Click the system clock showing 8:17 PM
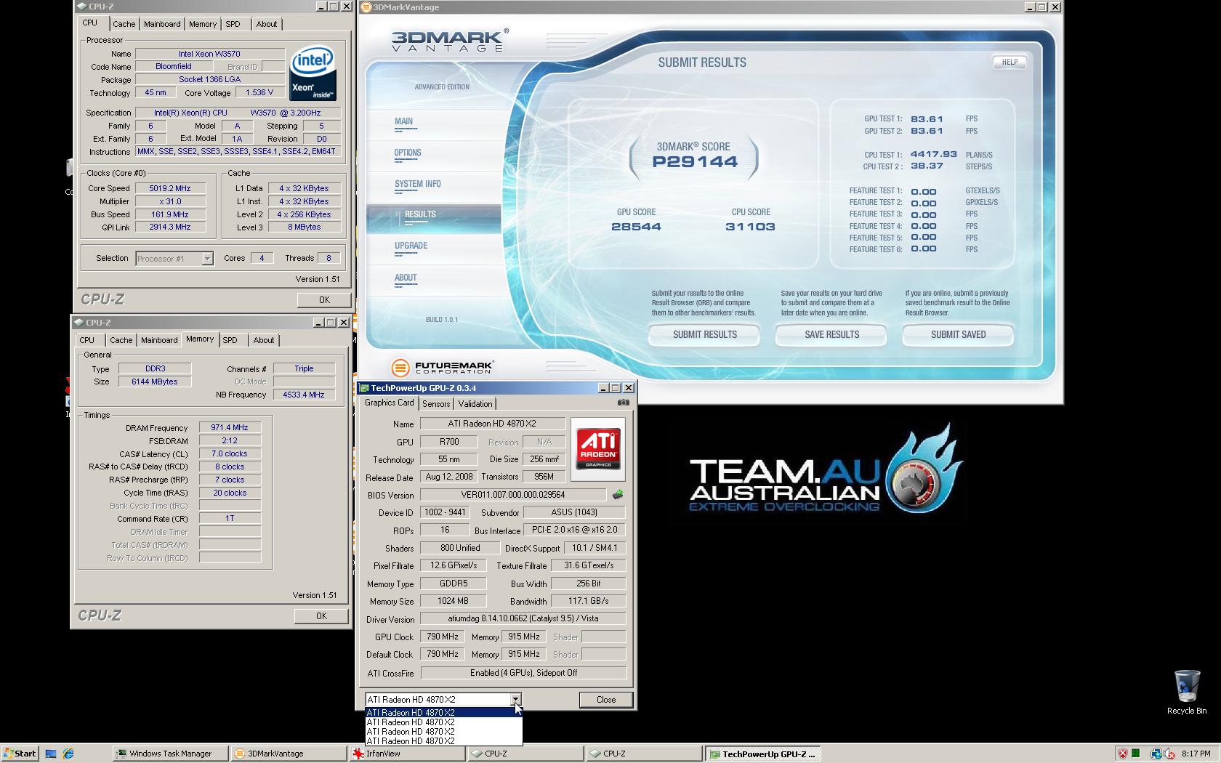The image size is (1221, 763). pos(1196,754)
